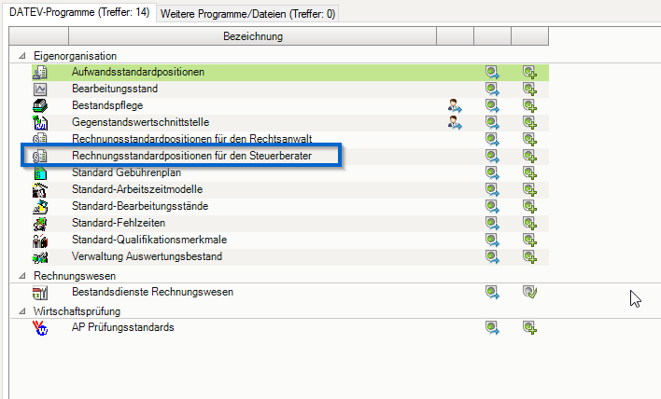Select the Verwaltung Auswertungsbestand entry
This screenshot has height=399, width=661.
[x=147, y=256]
